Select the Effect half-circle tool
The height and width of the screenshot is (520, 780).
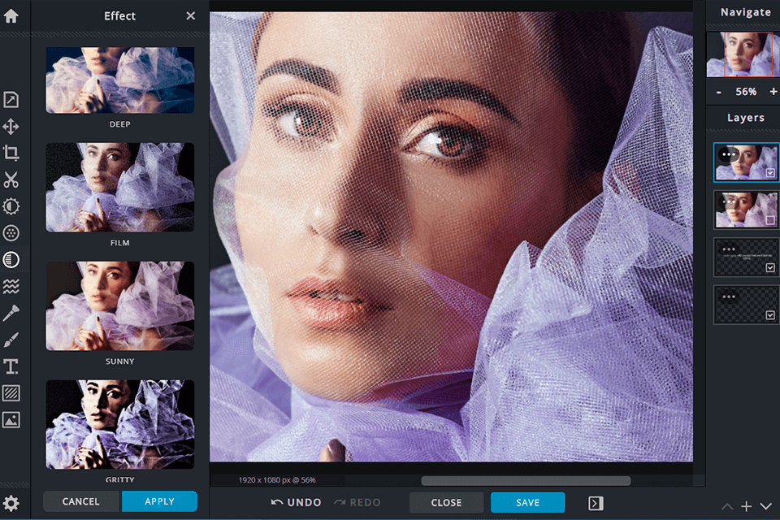11,260
